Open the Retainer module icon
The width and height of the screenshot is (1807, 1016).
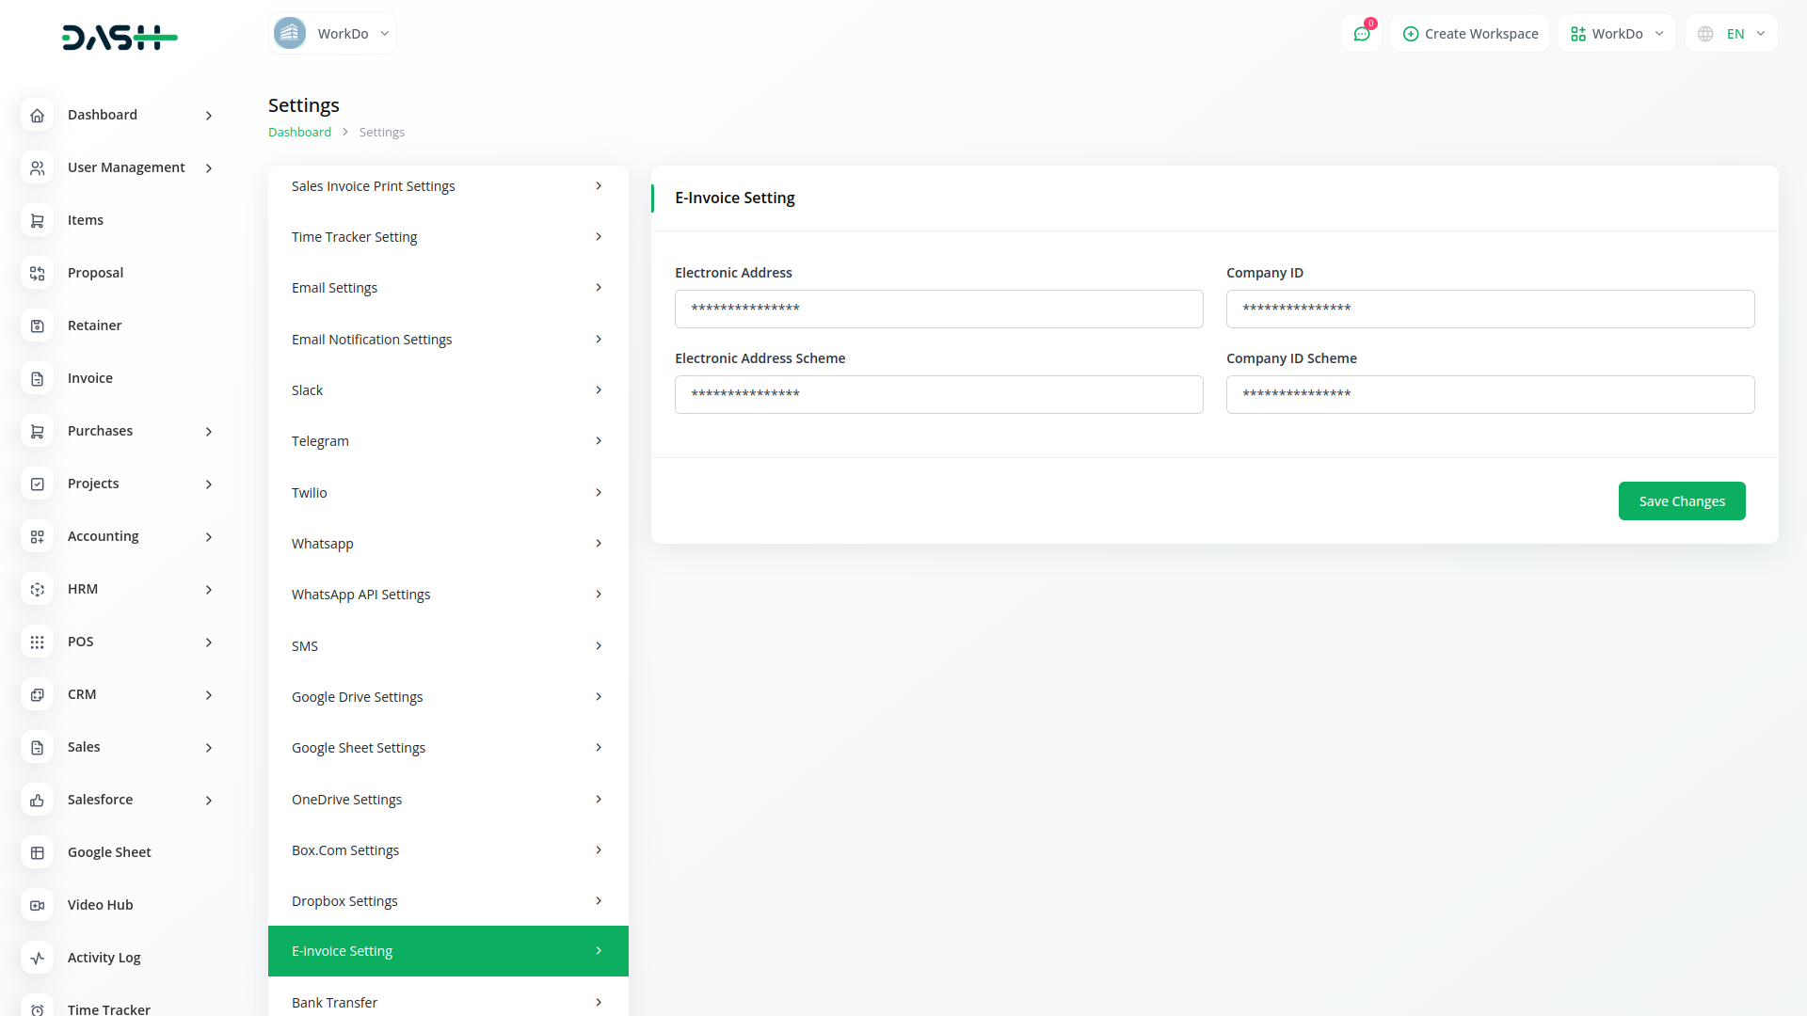click(x=37, y=325)
